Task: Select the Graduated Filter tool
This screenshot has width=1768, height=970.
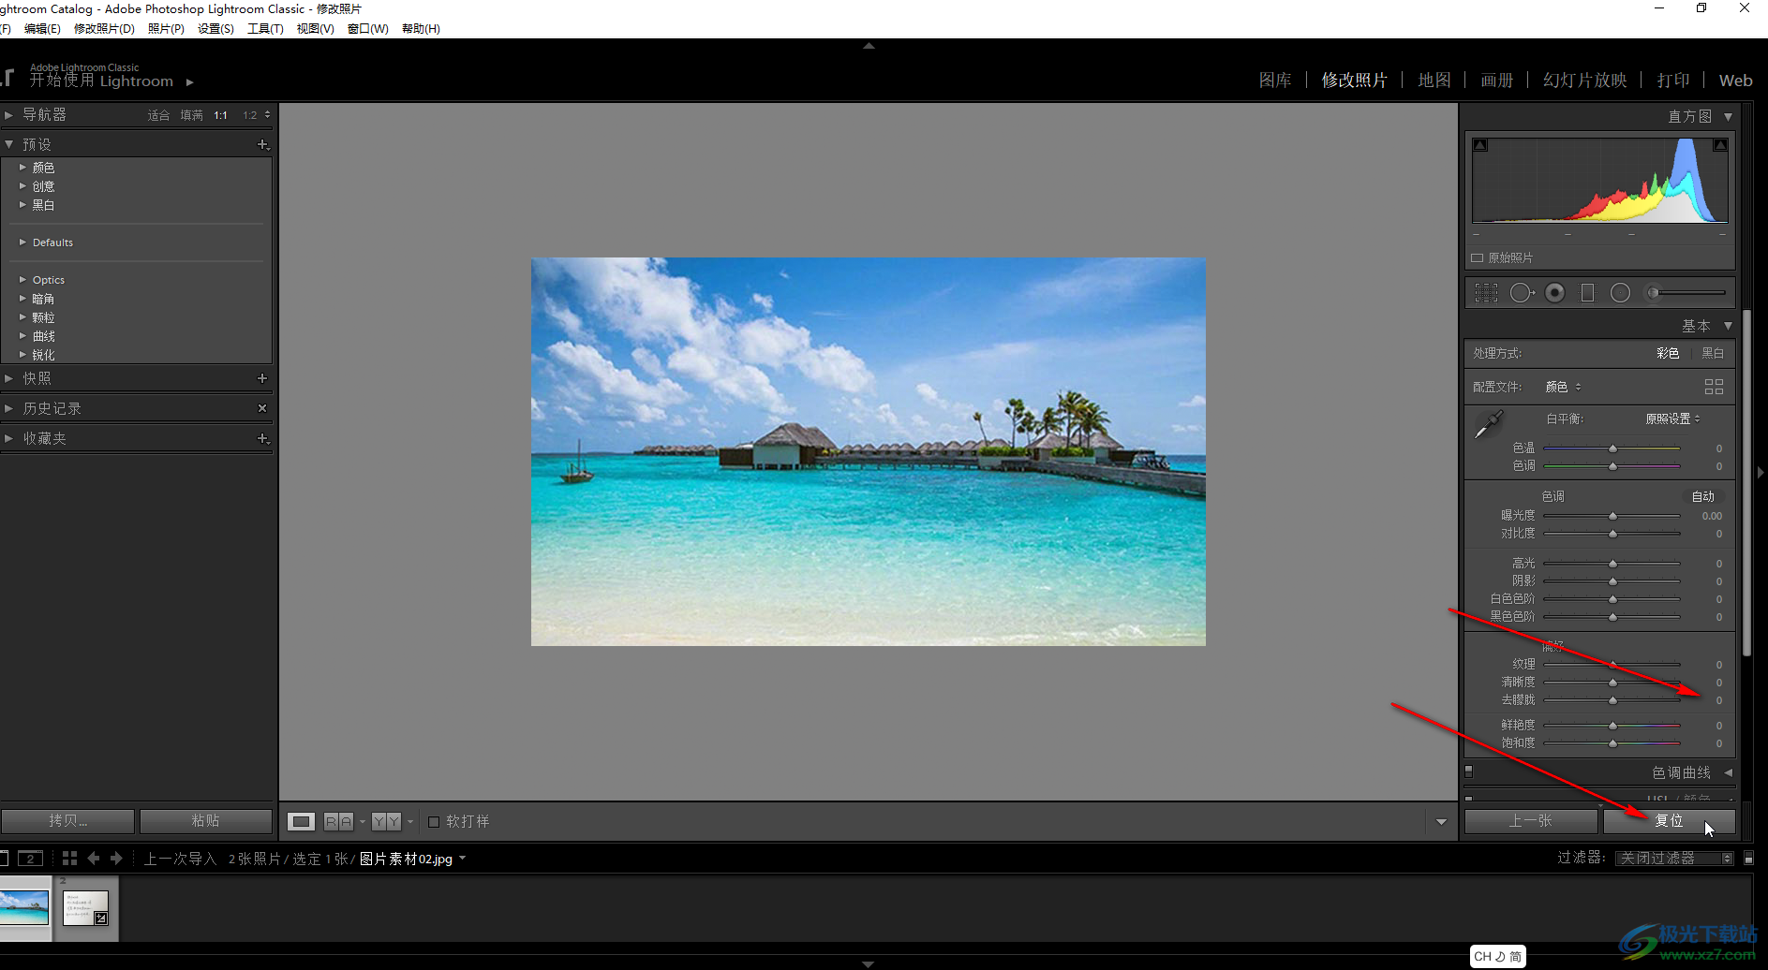Action: (x=1587, y=293)
